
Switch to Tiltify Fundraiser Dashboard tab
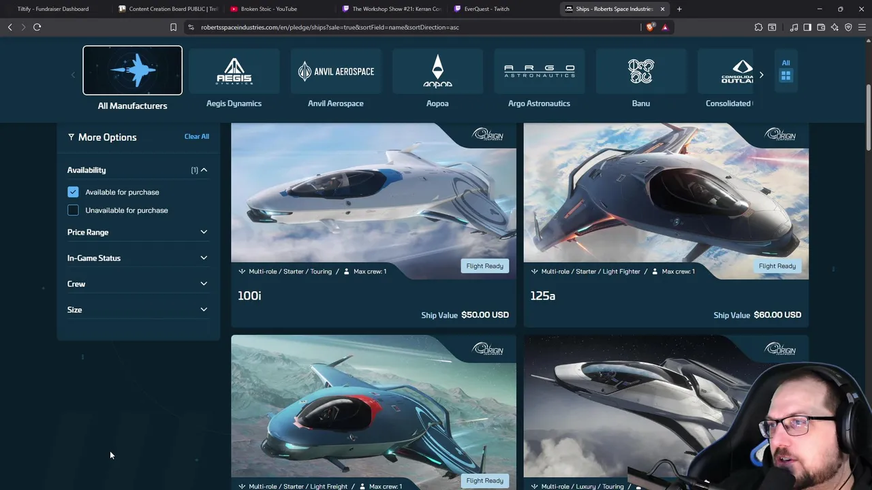53,9
